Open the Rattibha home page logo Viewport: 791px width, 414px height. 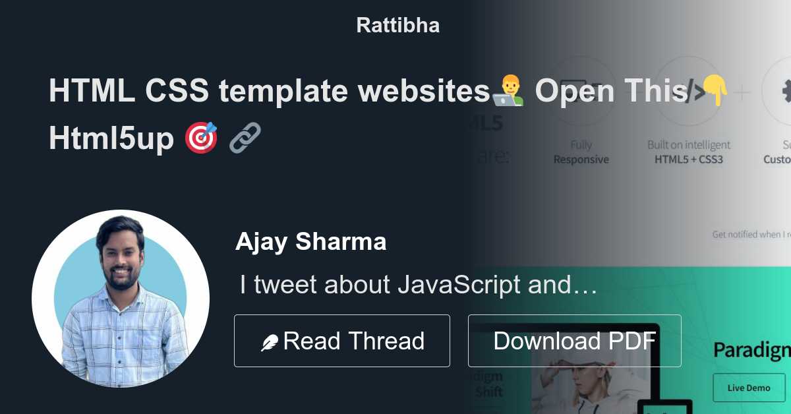click(397, 24)
